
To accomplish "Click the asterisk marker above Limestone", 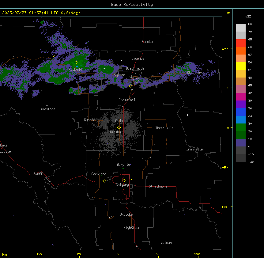I will 47,106.
